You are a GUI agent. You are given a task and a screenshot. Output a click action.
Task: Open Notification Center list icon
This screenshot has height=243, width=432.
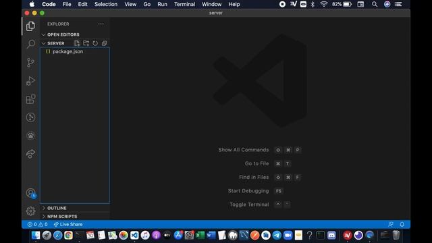point(398,4)
